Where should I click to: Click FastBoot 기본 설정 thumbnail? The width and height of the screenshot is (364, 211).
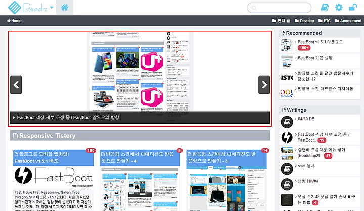(x=287, y=61)
